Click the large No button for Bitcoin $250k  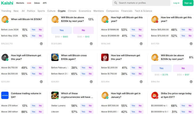point(183,68)
